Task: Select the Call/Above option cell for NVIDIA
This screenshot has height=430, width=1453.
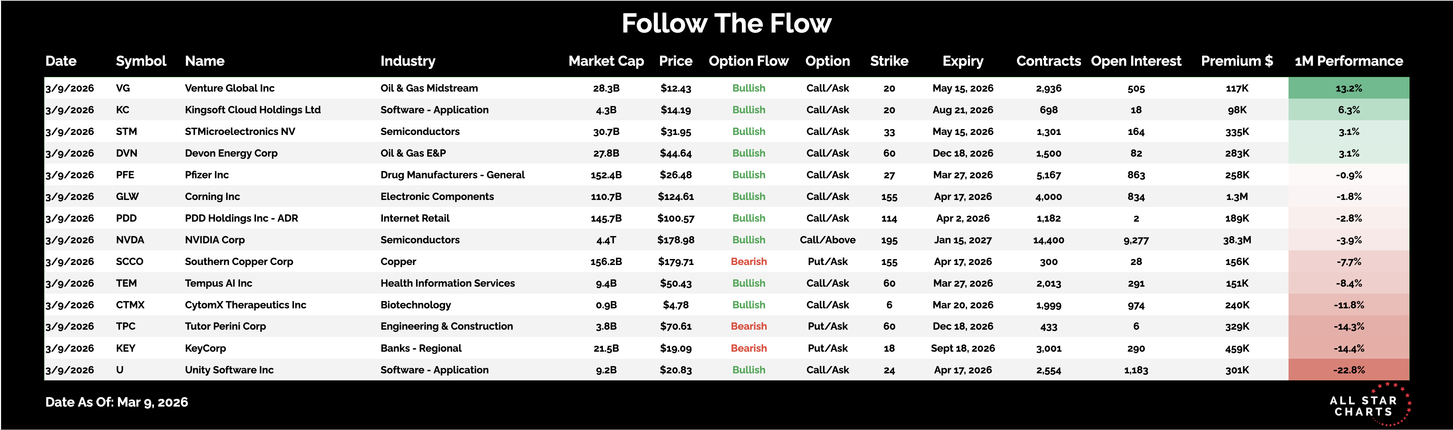Action: coord(827,239)
